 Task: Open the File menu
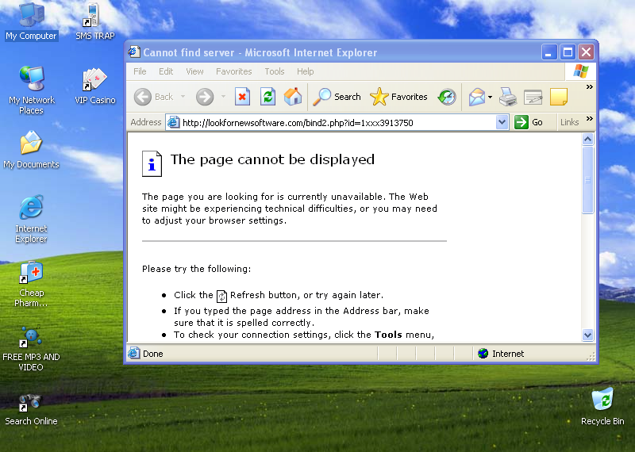click(x=140, y=71)
